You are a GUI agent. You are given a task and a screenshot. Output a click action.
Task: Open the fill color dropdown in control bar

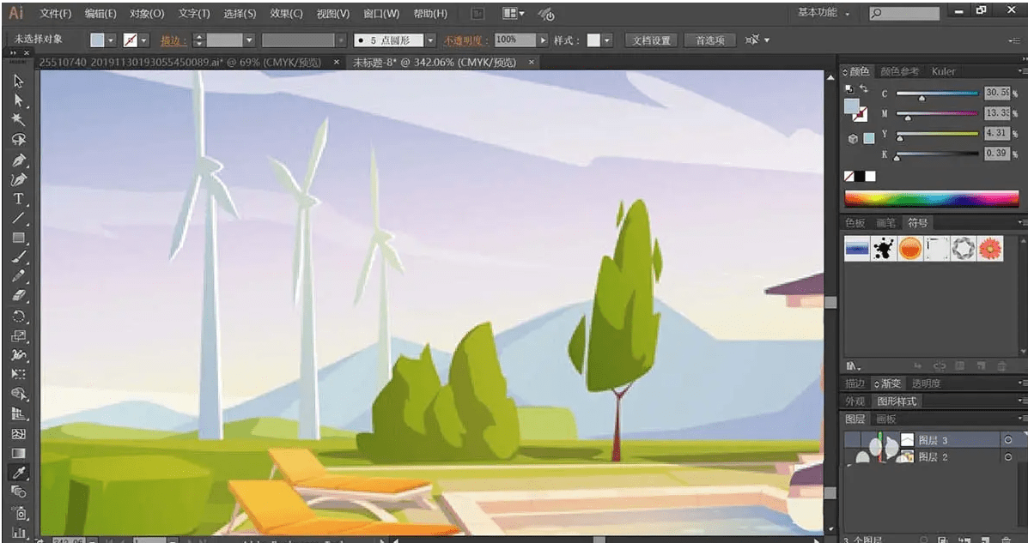point(110,40)
